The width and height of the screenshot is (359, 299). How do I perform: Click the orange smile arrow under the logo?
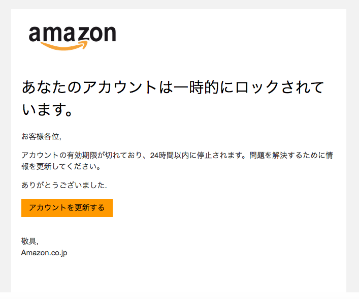click(x=64, y=46)
